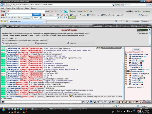
Task: Click the icon before Характеристики
Action: point(3,43)
